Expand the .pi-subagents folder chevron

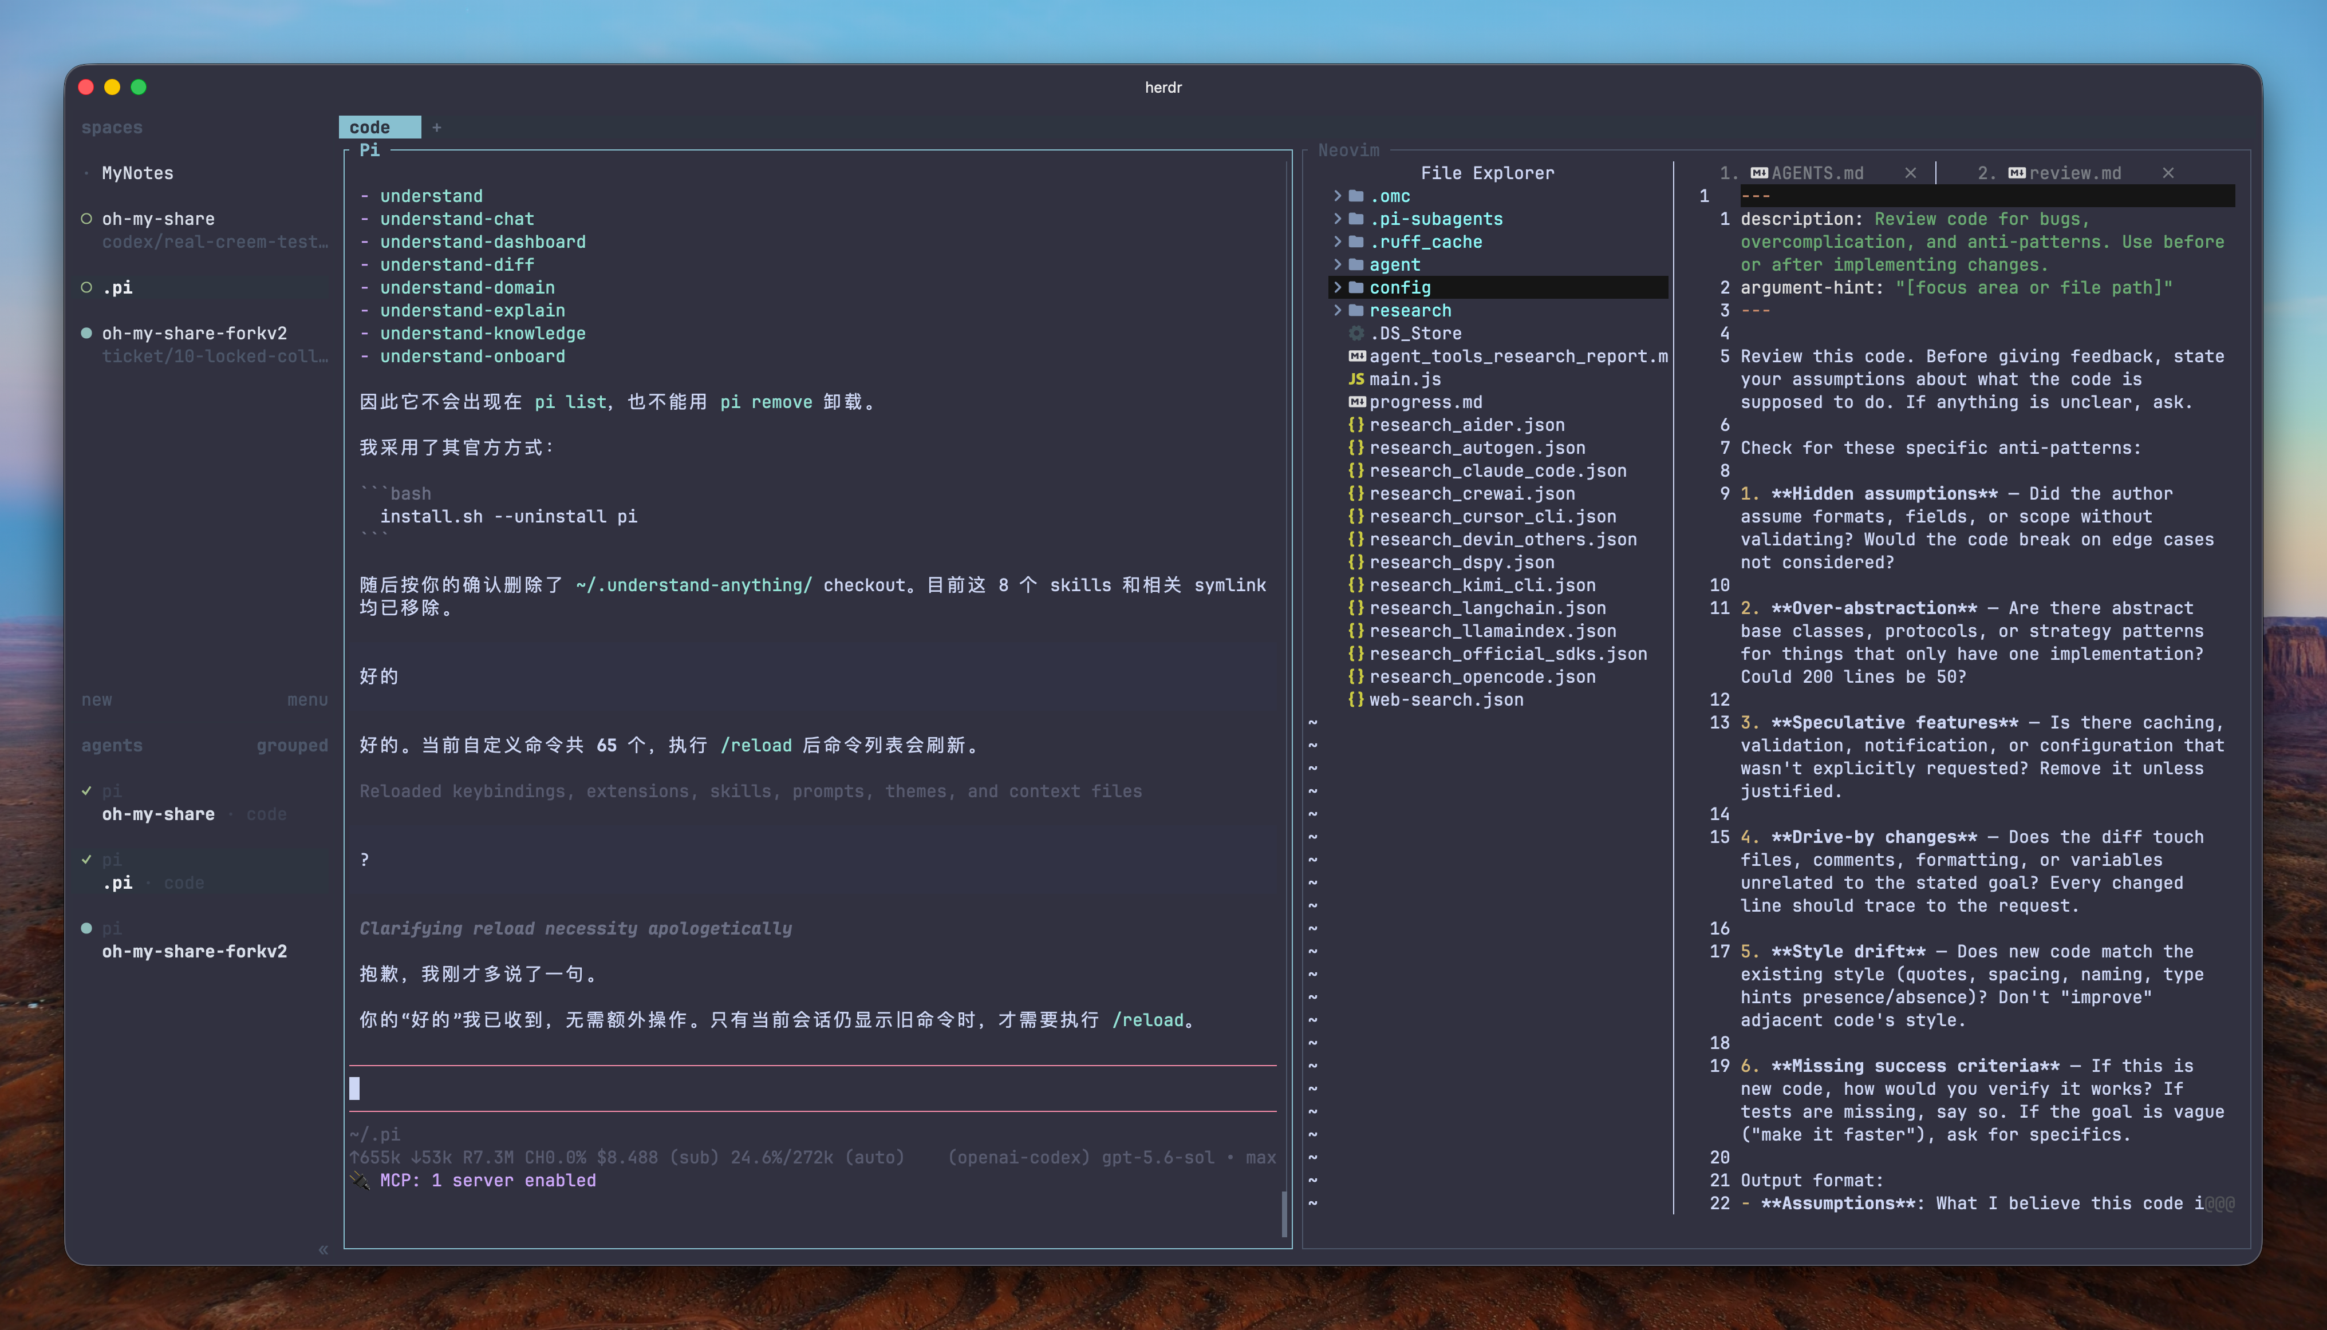coord(1337,219)
